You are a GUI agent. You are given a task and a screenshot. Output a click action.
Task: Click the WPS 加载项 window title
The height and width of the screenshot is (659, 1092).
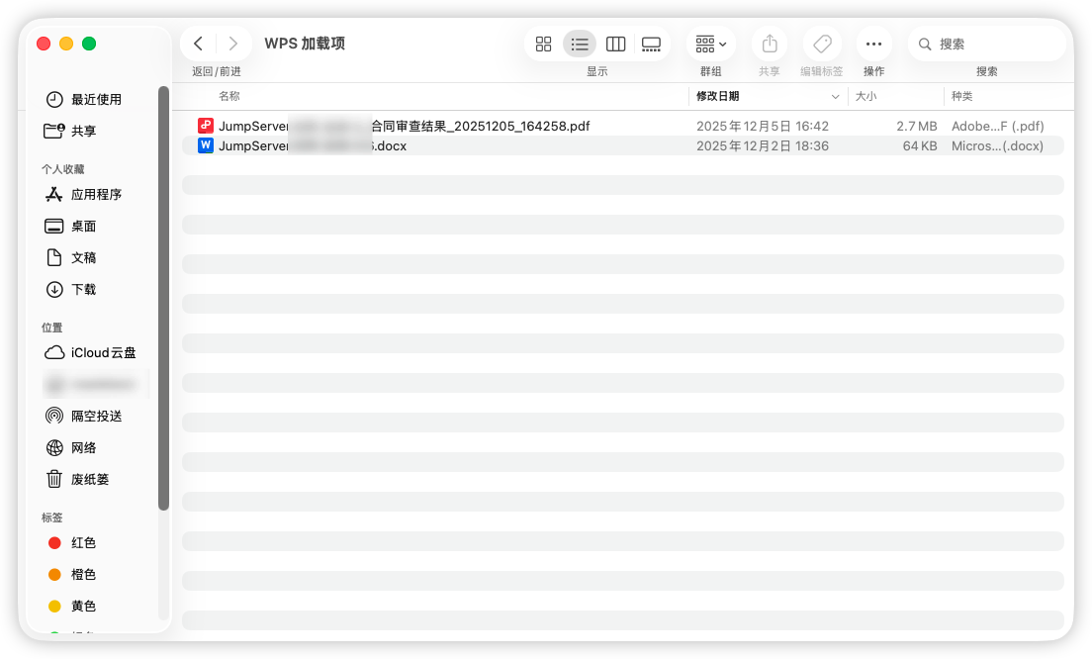click(305, 44)
